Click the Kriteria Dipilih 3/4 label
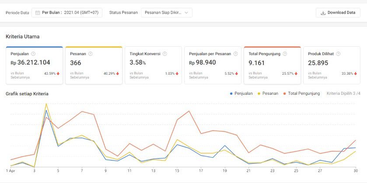Screen dimensions: 367x183 pos(343,93)
